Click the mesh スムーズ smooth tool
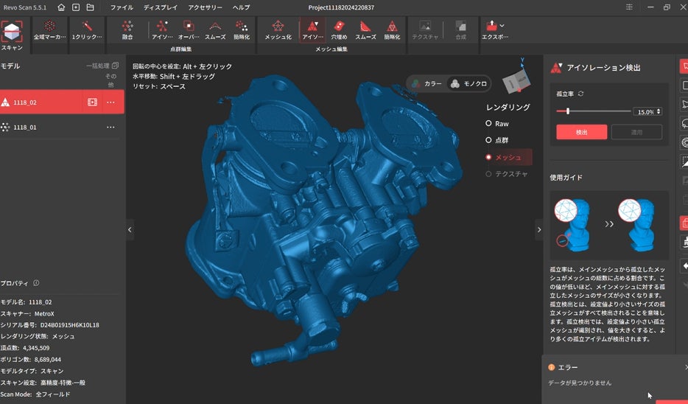The height and width of the screenshot is (404, 688). tap(365, 29)
